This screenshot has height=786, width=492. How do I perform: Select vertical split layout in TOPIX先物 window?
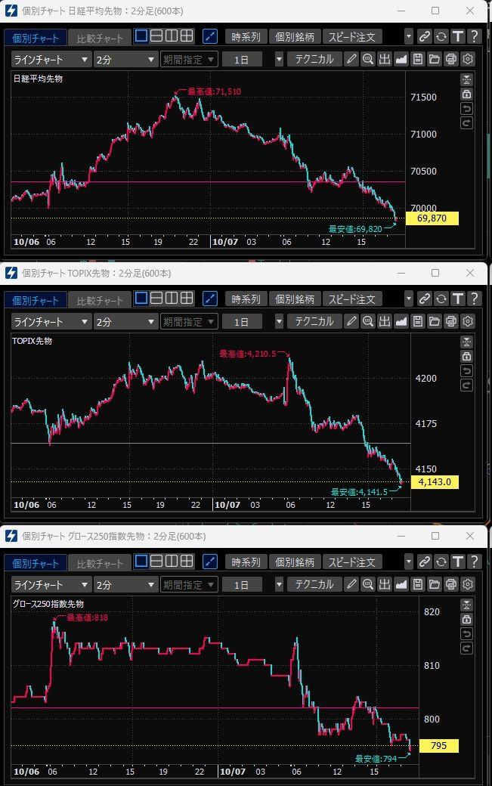coord(172,299)
